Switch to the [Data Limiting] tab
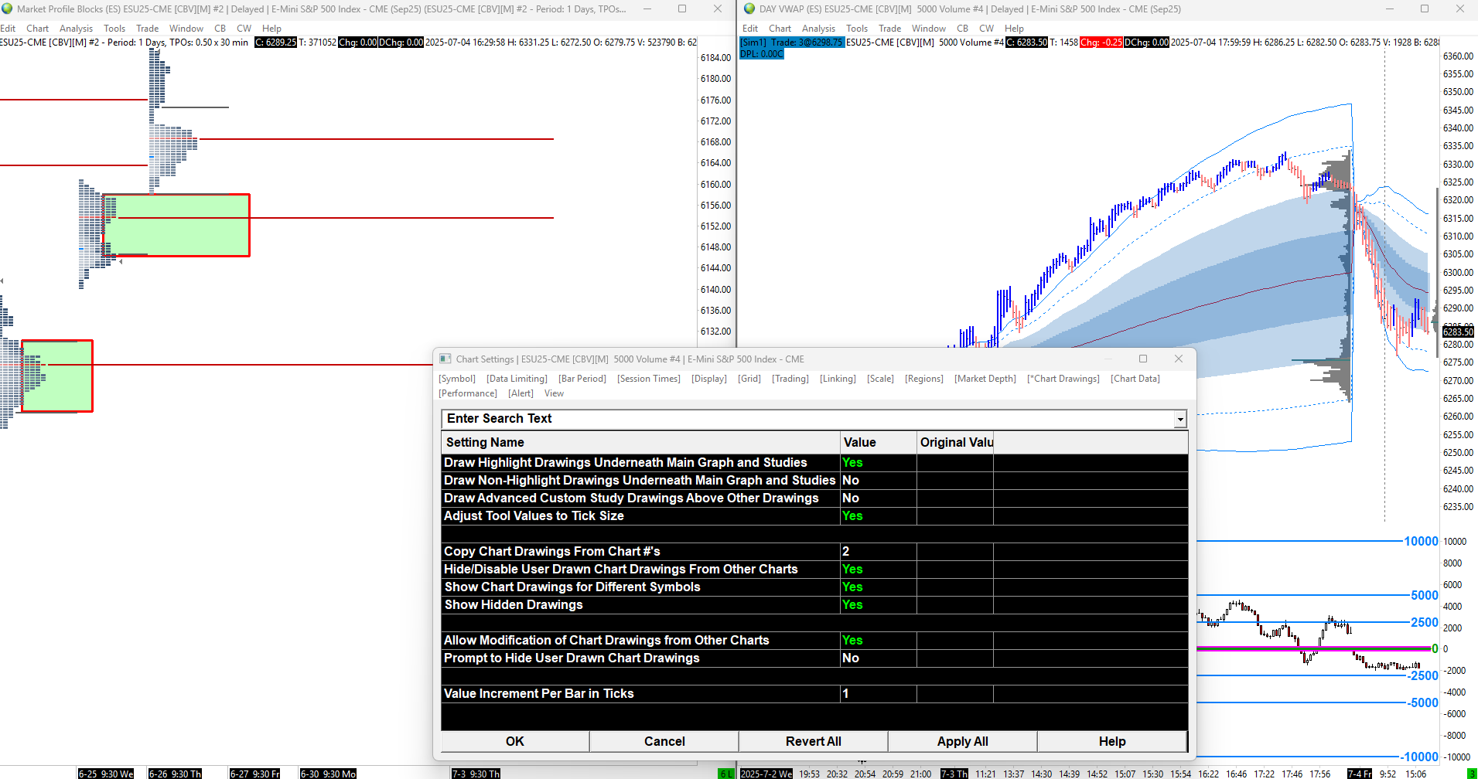This screenshot has width=1478, height=779. 517,379
